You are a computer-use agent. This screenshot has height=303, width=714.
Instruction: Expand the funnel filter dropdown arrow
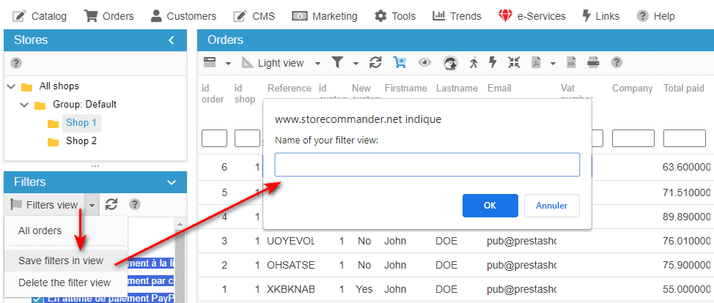point(356,64)
